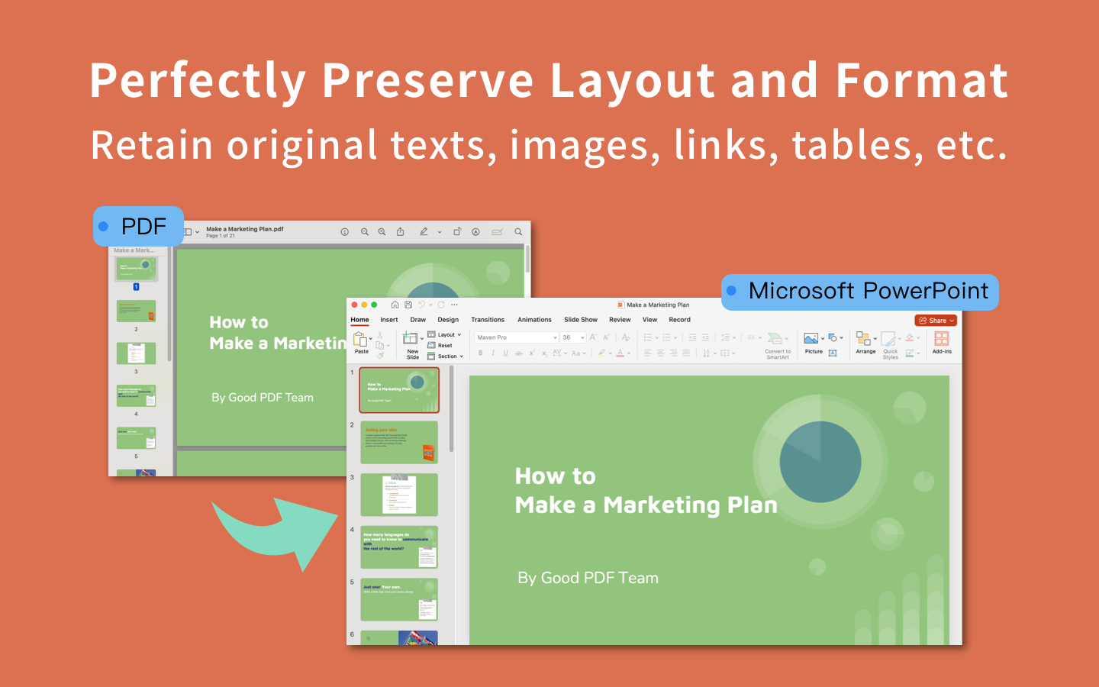Click the Text Box icon under Shapes
The width and height of the screenshot is (1099, 687).
[x=833, y=353]
